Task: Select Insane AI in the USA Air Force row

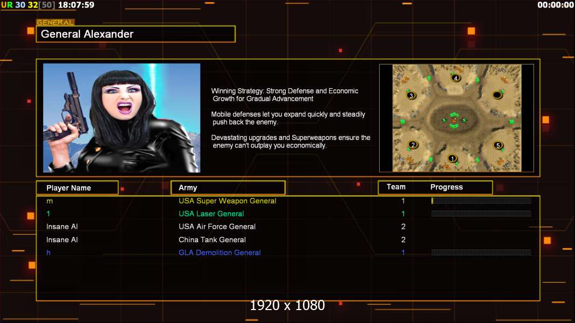Action: pos(62,227)
